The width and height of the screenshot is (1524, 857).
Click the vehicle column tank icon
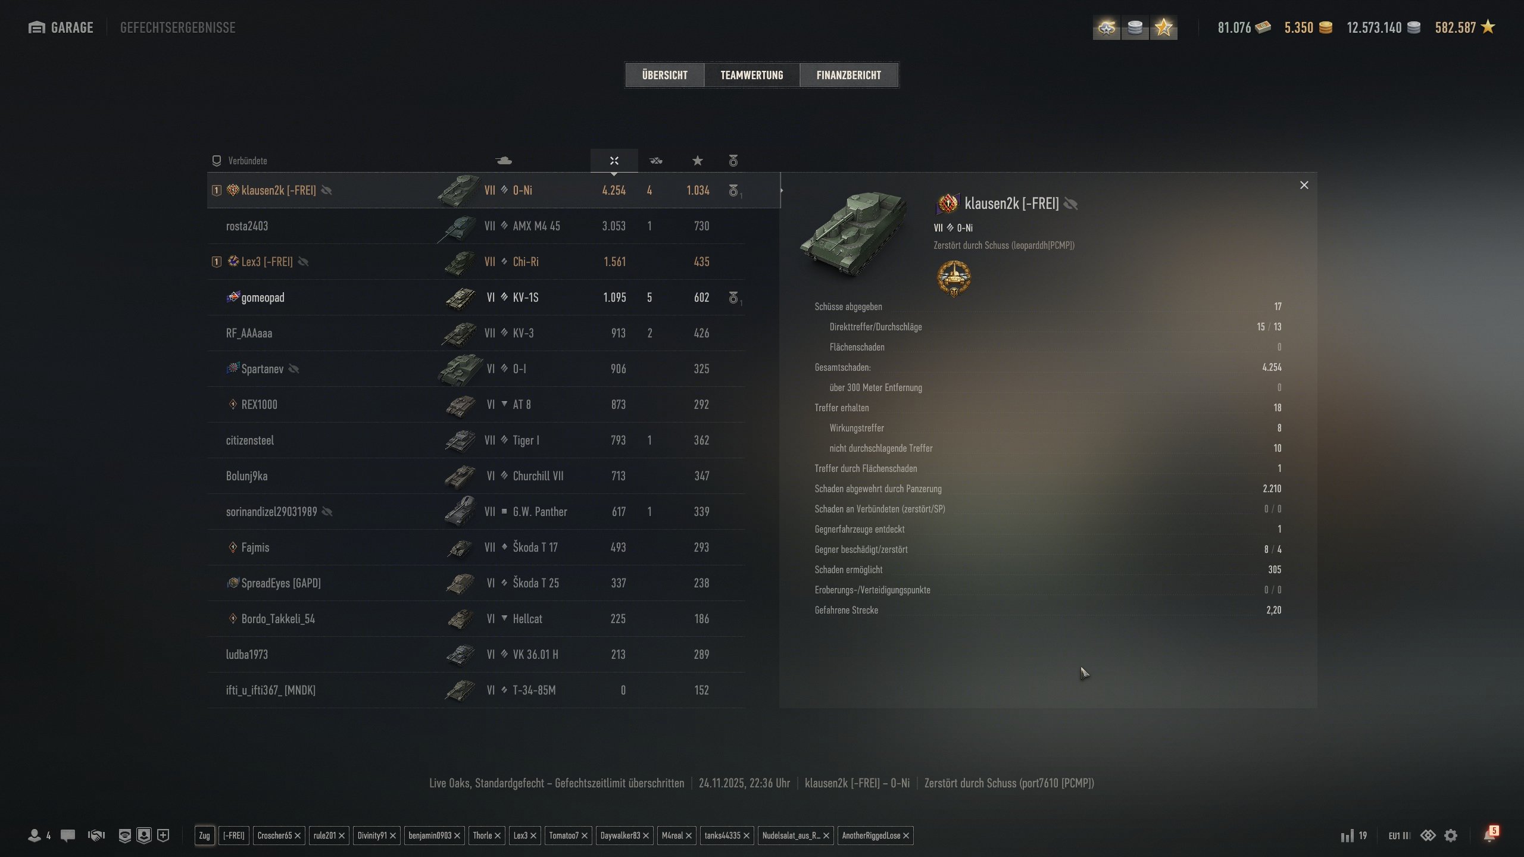[504, 161]
